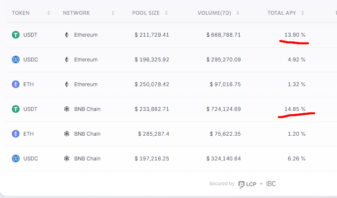This screenshot has width=337, height=198.
Task: Click the LCP logo in the footer
Action: 247,184
